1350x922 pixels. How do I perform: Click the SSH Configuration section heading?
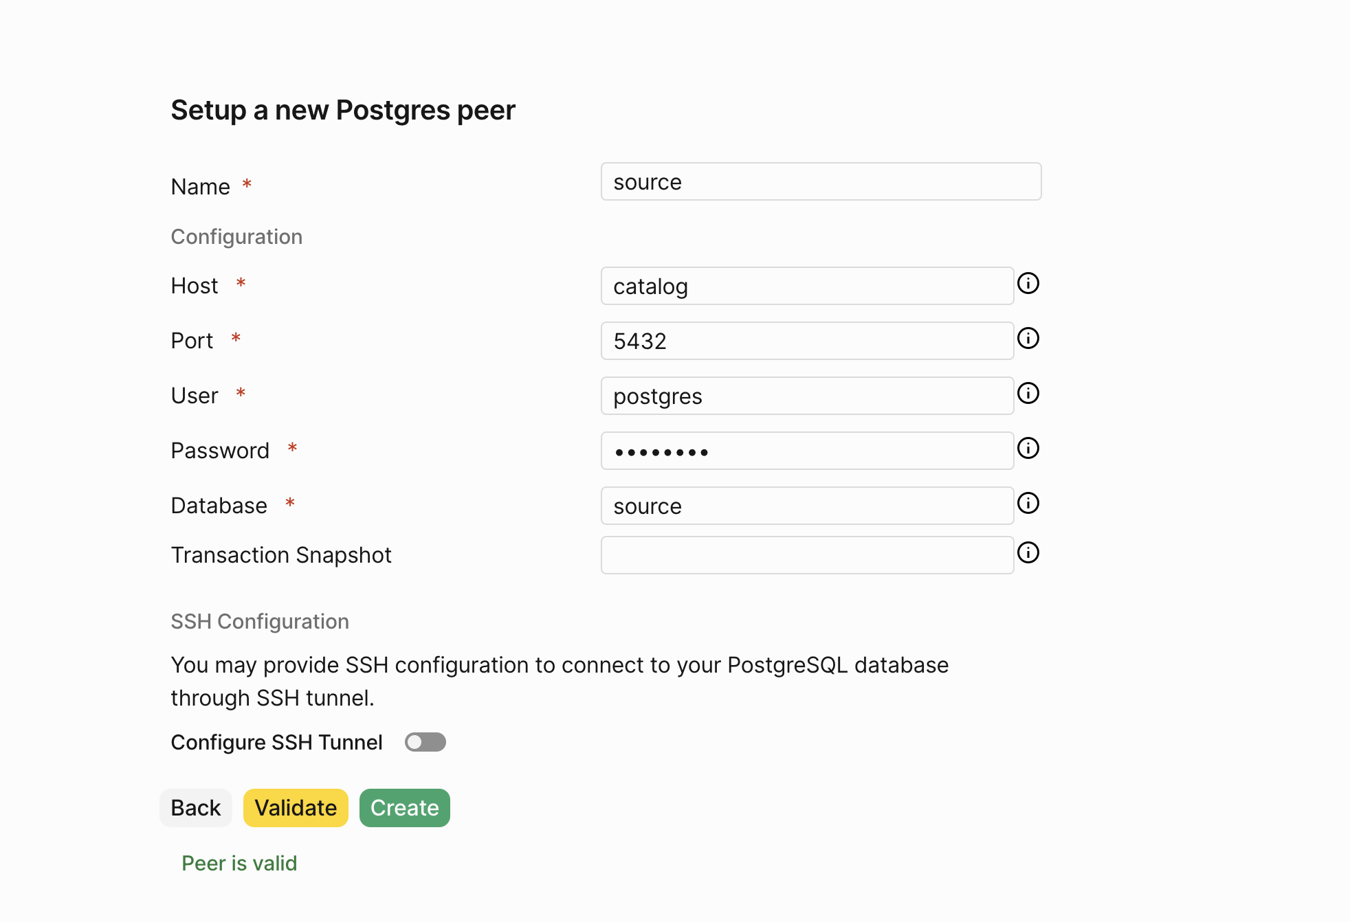pos(260,621)
